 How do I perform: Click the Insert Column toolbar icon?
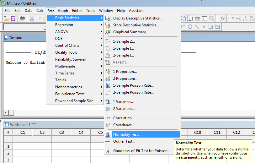point(245,19)
